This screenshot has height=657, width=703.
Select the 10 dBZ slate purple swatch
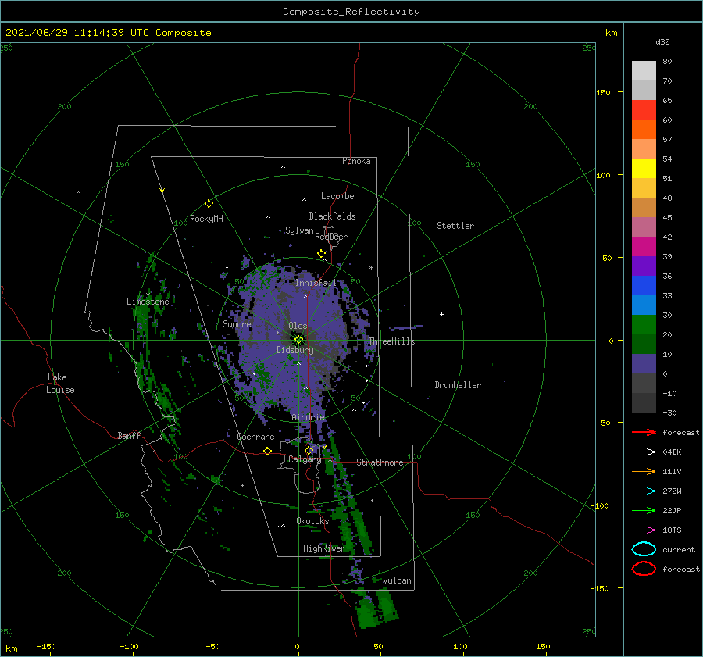(644, 363)
